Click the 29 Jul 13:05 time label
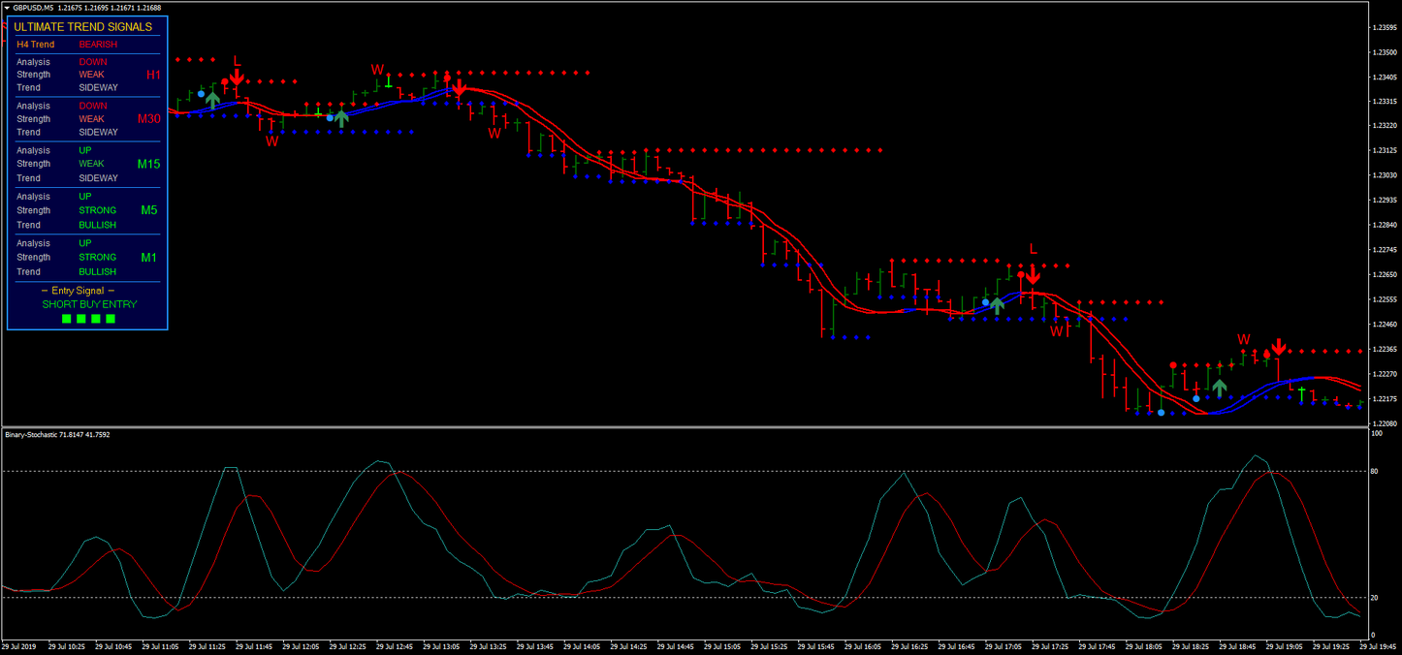This screenshot has width=1402, height=655. (442, 646)
